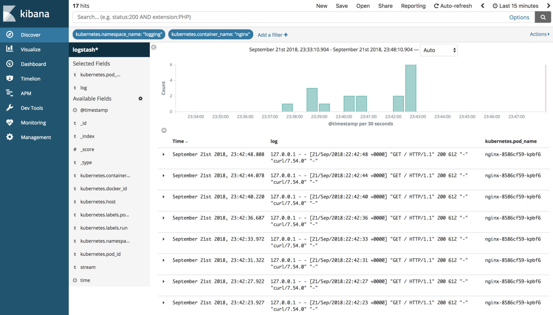Sort by the Time column header
The width and height of the screenshot is (553, 315).
click(x=180, y=141)
